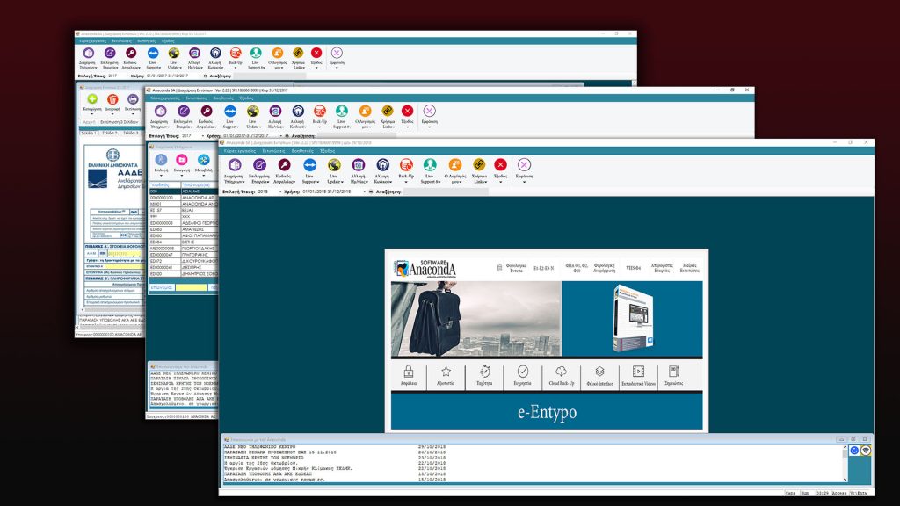This screenshot has width=900, height=506.
Task: Select message ΠΑΡΑΤΑΣΗ ΠΙΝΑΚΑ ΠΡΟΣΩΠΙΚΟΥ ΕΩΣ 15.11.2018
Action: coord(280,452)
